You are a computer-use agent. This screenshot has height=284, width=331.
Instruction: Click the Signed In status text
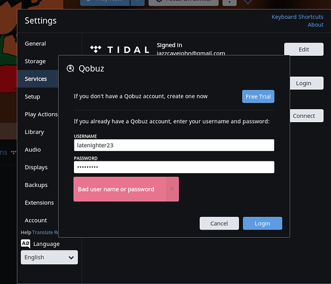(169, 45)
